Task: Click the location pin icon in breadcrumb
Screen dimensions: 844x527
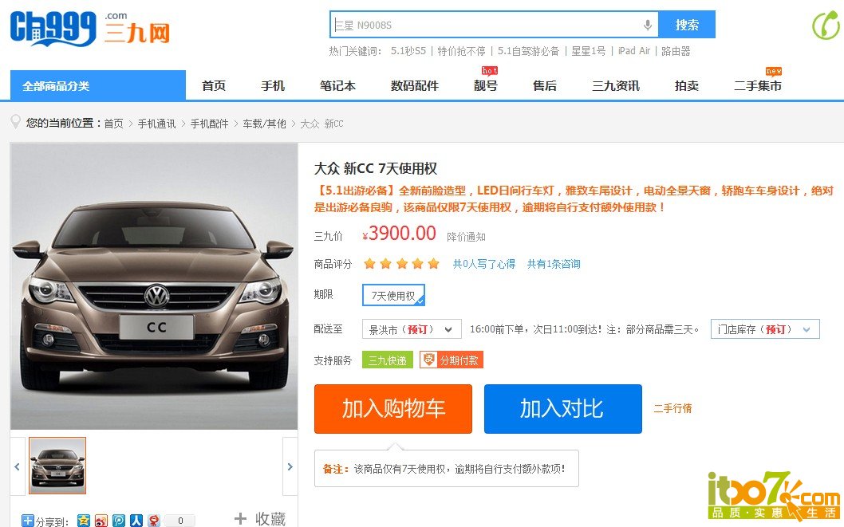Action: coord(16,122)
